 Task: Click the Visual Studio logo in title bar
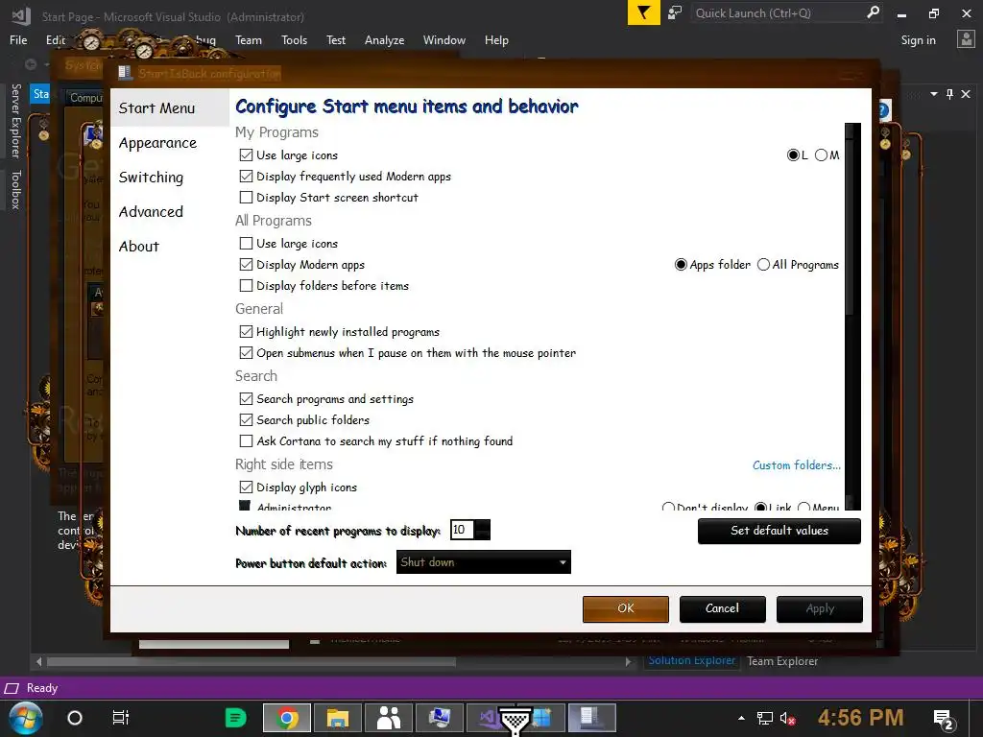pos(21,16)
